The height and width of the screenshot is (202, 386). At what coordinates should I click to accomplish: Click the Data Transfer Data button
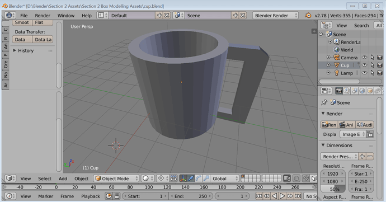click(x=22, y=39)
